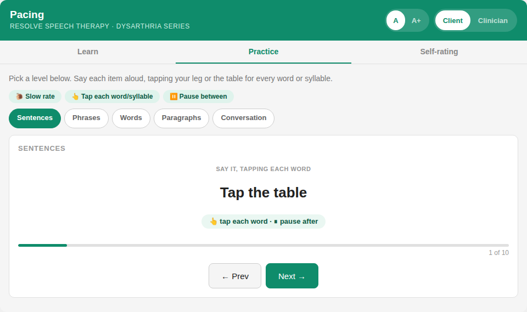Pick the Words level
The height and width of the screenshot is (312, 527).
coord(131,118)
